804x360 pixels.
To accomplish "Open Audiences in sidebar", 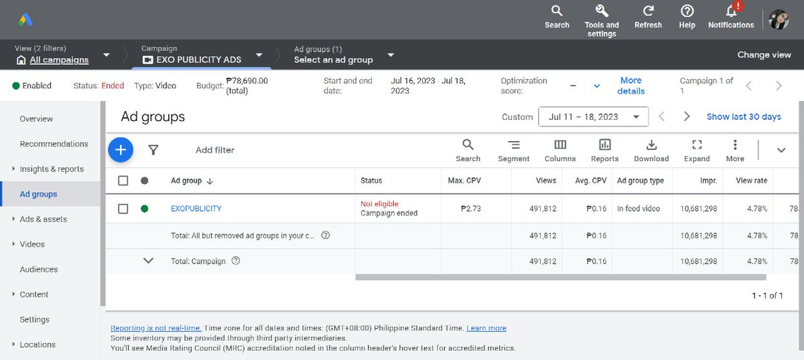I will (39, 270).
